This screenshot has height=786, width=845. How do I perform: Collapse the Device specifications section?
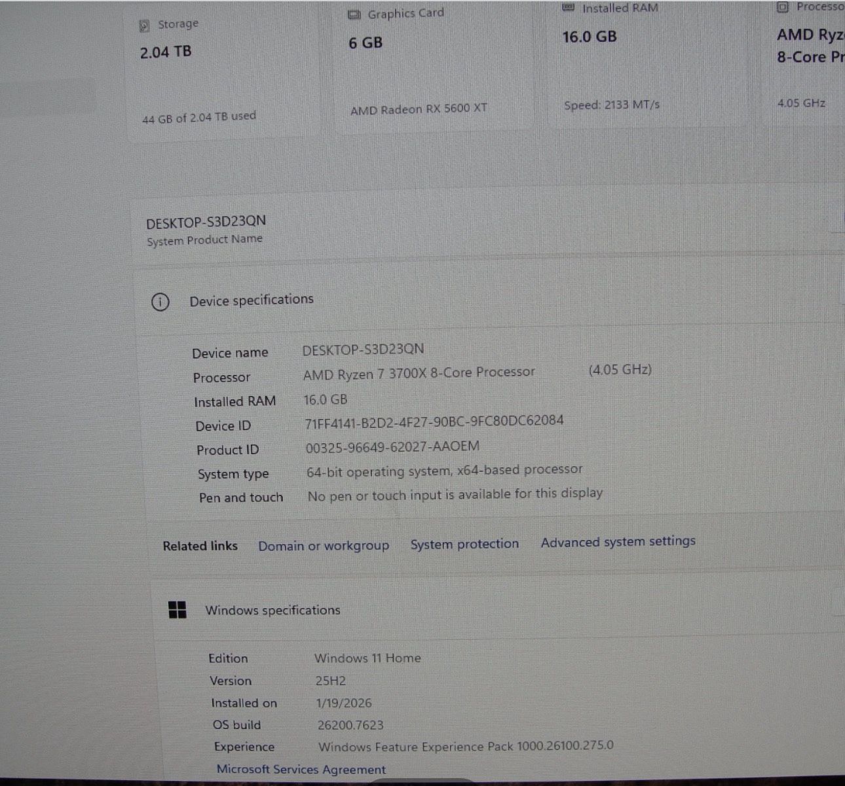pos(251,300)
